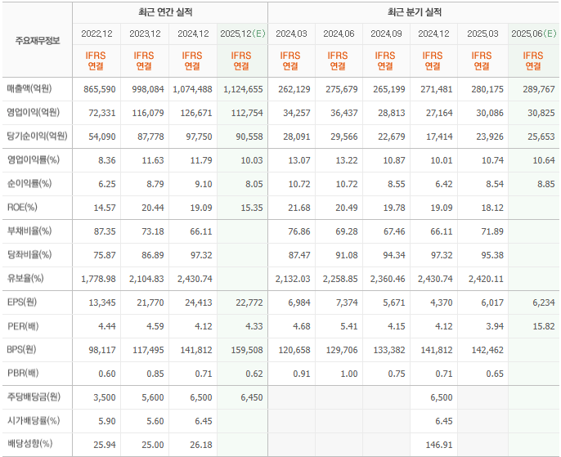The width and height of the screenshot is (561, 457).
Task: Click quarterly column header 2024.03
Action: [x=291, y=34]
